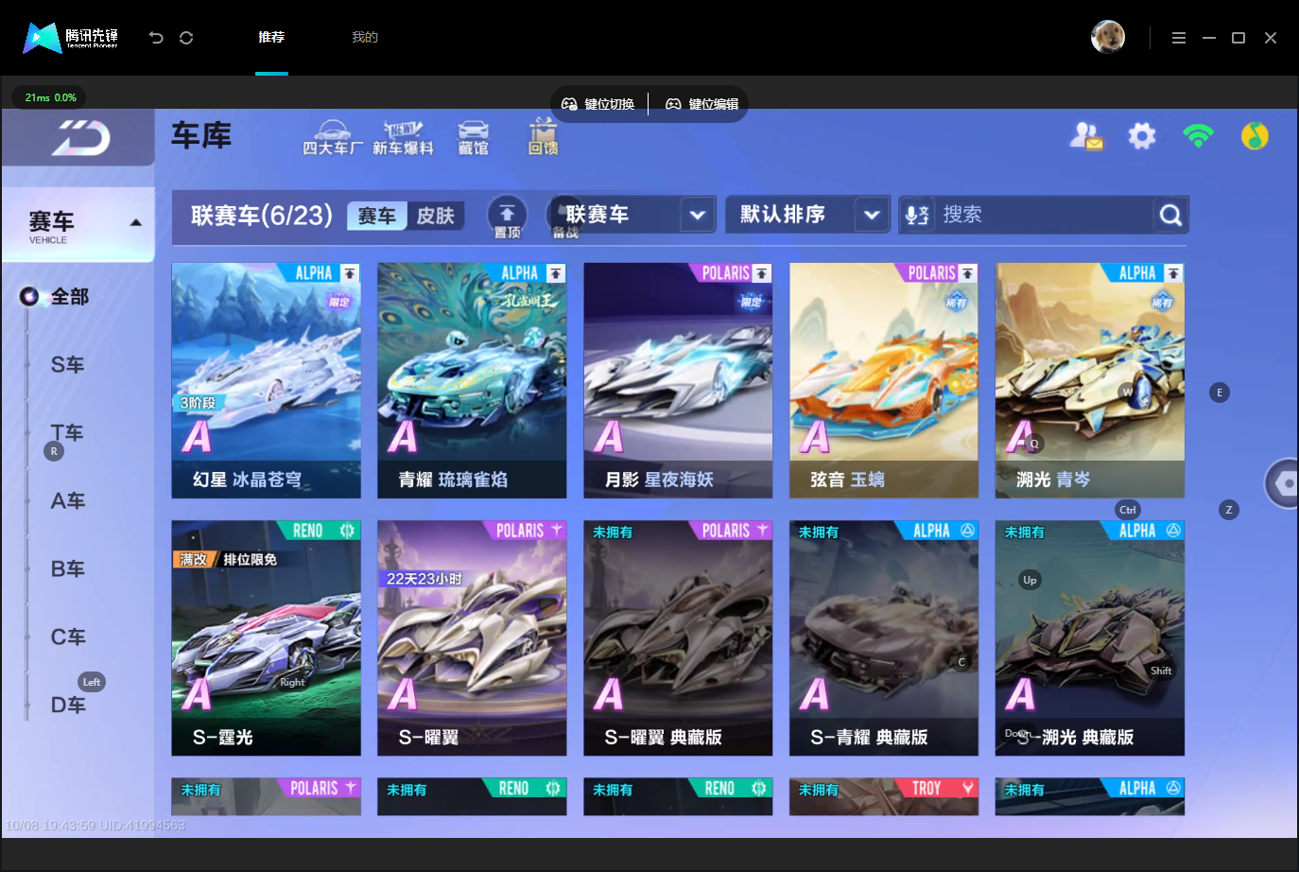1299x872 pixels.
Task: Click the yellow round profile icon in the top bar
Action: pos(1255,136)
